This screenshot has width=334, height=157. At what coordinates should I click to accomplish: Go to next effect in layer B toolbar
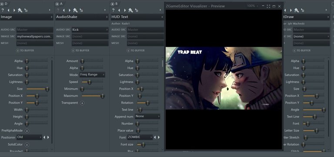click(125, 10)
